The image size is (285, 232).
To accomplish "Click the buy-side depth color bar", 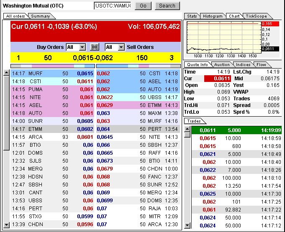I will (53, 66).
